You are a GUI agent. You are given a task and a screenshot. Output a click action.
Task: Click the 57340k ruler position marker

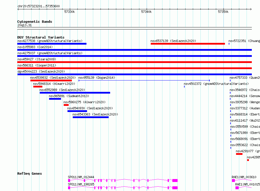[x=146, y=12]
